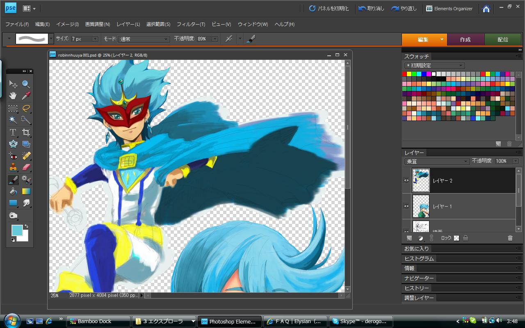The width and height of the screenshot is (525, 328).
Task: Delete layer with Layers panel trash icon
Action: (x=510, y=238)
